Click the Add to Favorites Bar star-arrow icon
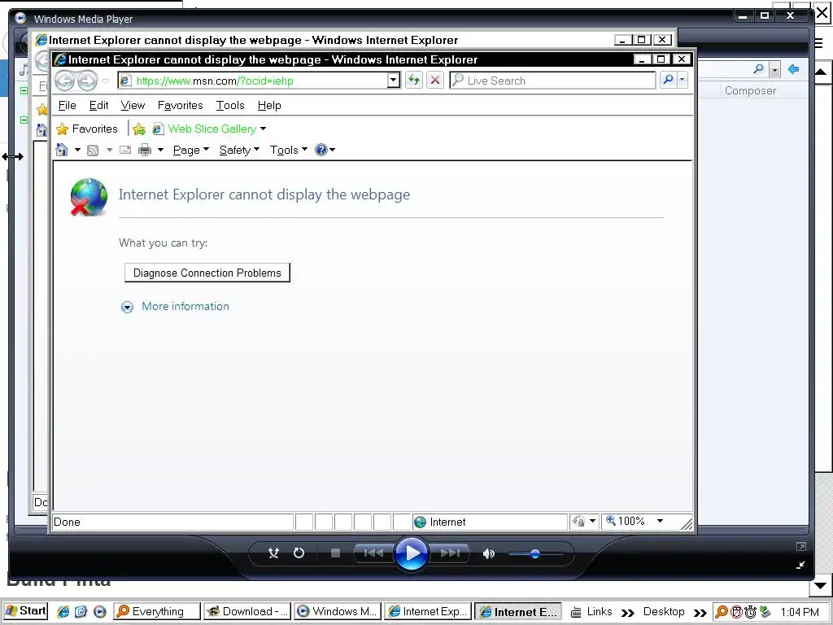This screenshot has width=833, height=625. tap(139, 129)
